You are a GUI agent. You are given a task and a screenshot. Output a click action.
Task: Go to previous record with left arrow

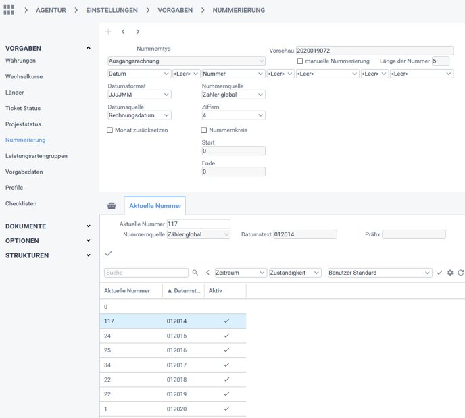pos(123,32)
